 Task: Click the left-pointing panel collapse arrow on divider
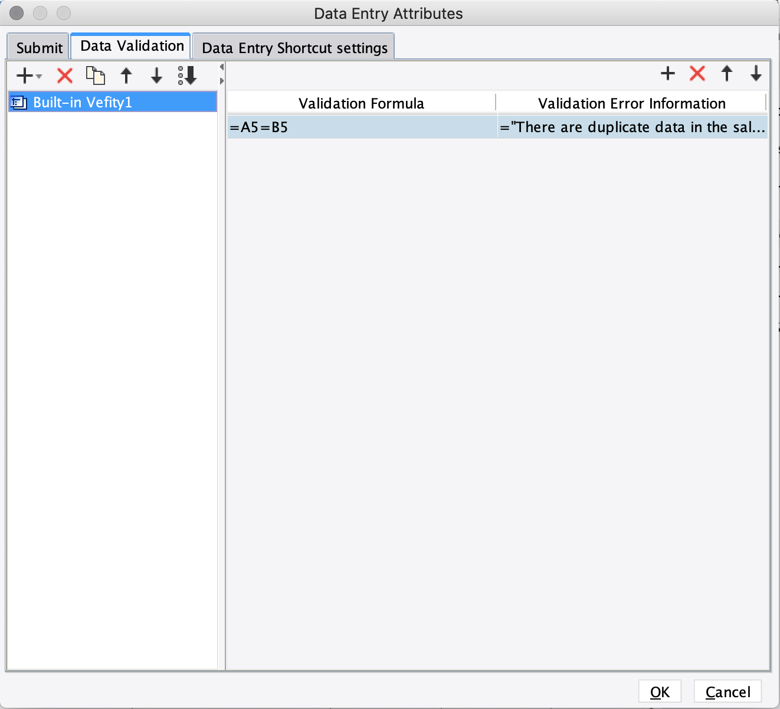coord(222,67)
